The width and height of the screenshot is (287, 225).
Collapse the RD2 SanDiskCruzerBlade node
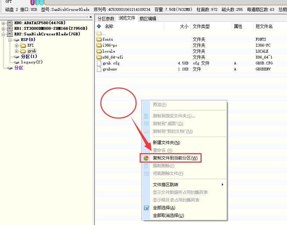(x=3, y=34)
